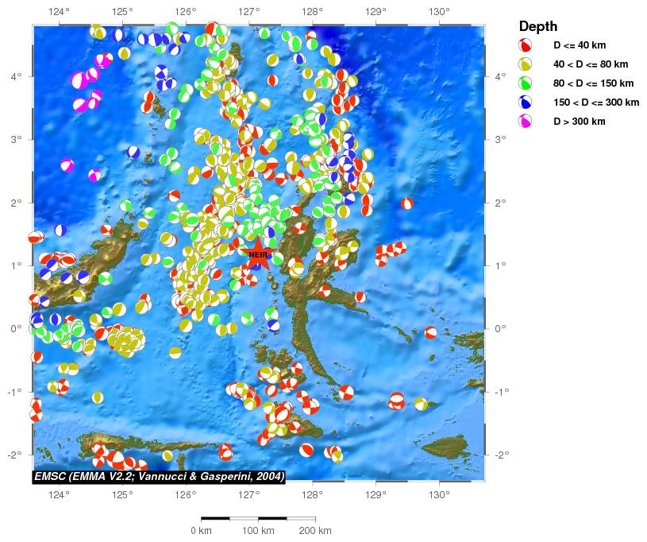Click the 'D <= 40 km' legend label
This screenshot has height=542, width=647.
pyautogui.click(x=583, y=45)
